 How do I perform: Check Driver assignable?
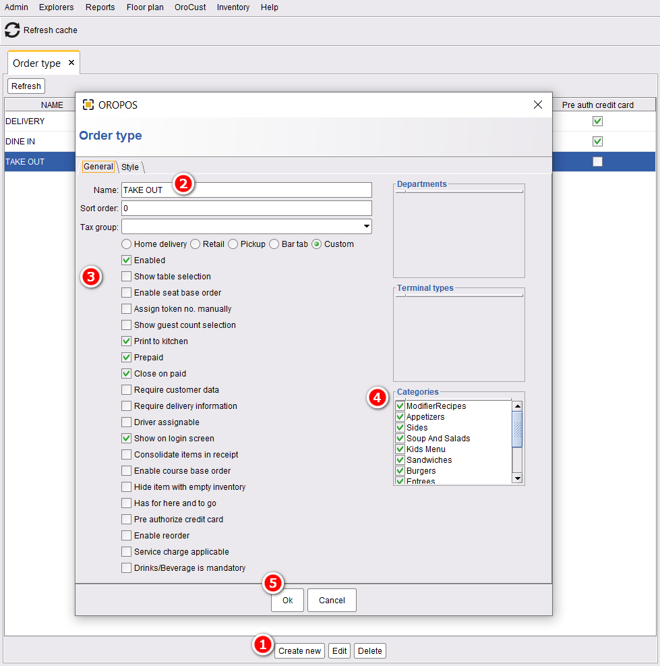click(x=126, y=422)
